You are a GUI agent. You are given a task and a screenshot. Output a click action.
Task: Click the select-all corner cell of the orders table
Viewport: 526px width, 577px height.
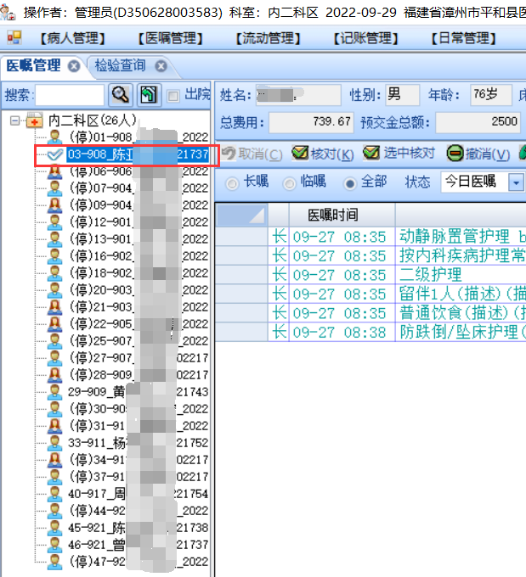click(x=241, y=215)
